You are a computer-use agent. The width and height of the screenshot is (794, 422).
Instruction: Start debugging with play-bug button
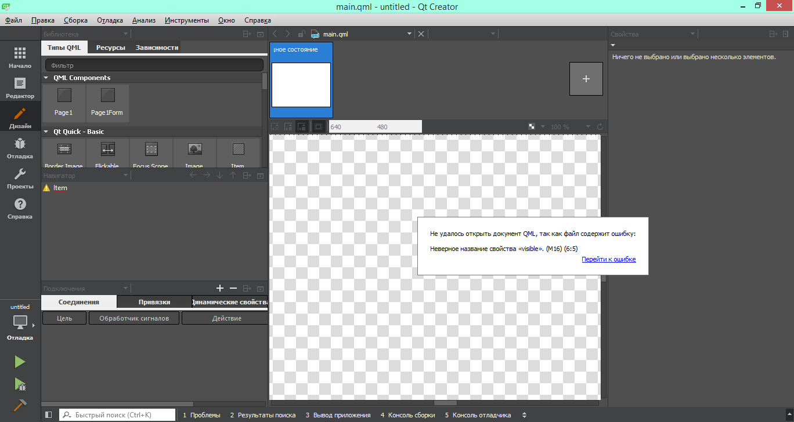(20, 384)
